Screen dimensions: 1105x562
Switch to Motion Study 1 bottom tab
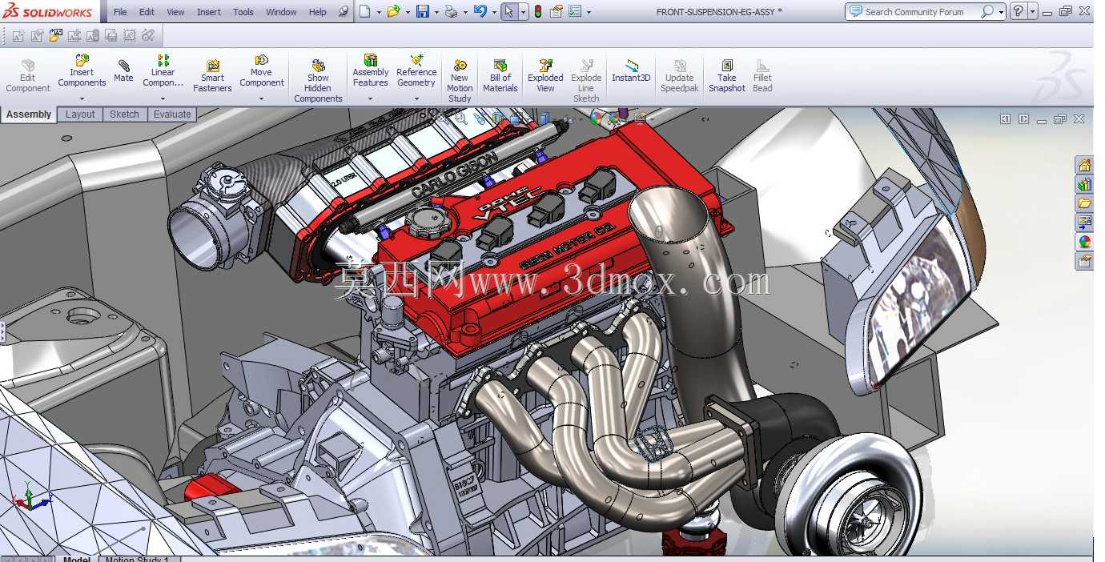(x=138, y=559)
